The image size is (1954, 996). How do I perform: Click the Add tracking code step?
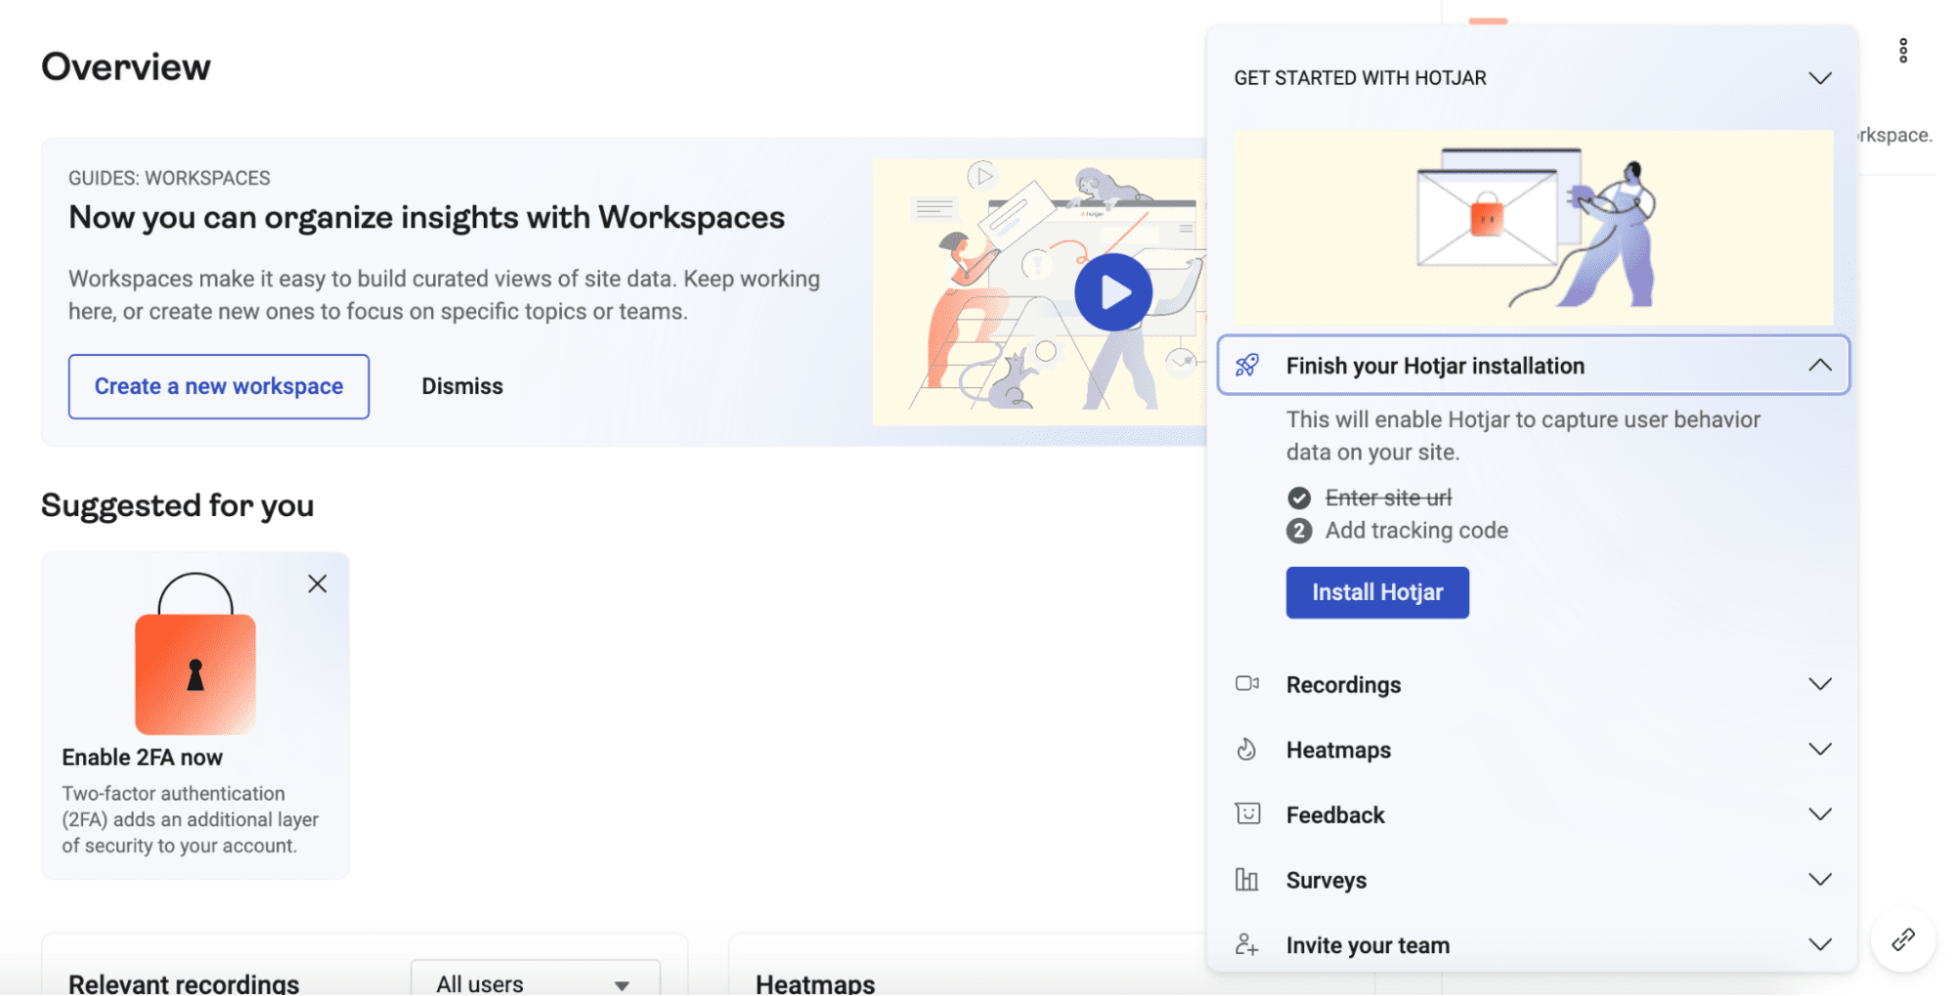(x=1416, y=531)
